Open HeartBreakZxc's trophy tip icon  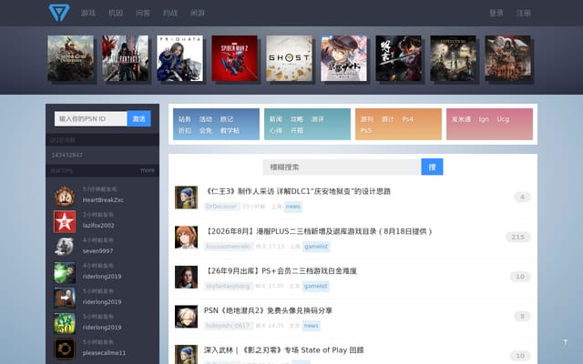point(65,197)
